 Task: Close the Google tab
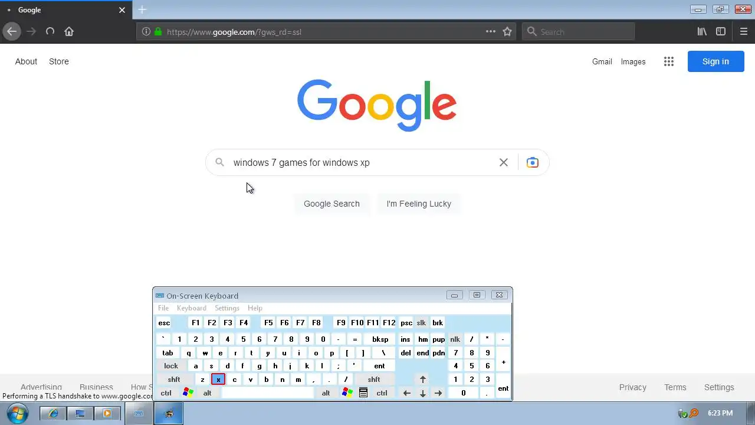(x=122, y=10)
